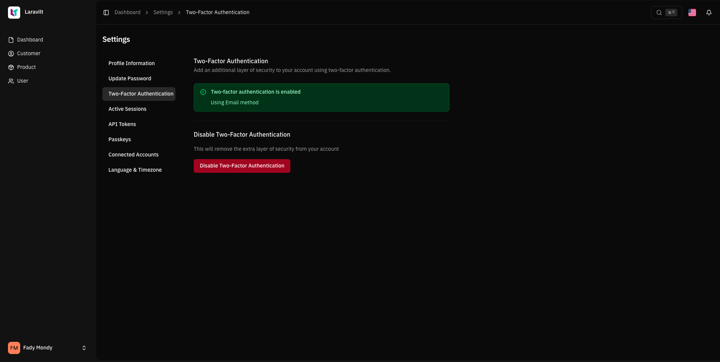Viewport: 720px width, 362px height.
Task: Open the Update Password settings tab
Action: click(x=130, y=78)
